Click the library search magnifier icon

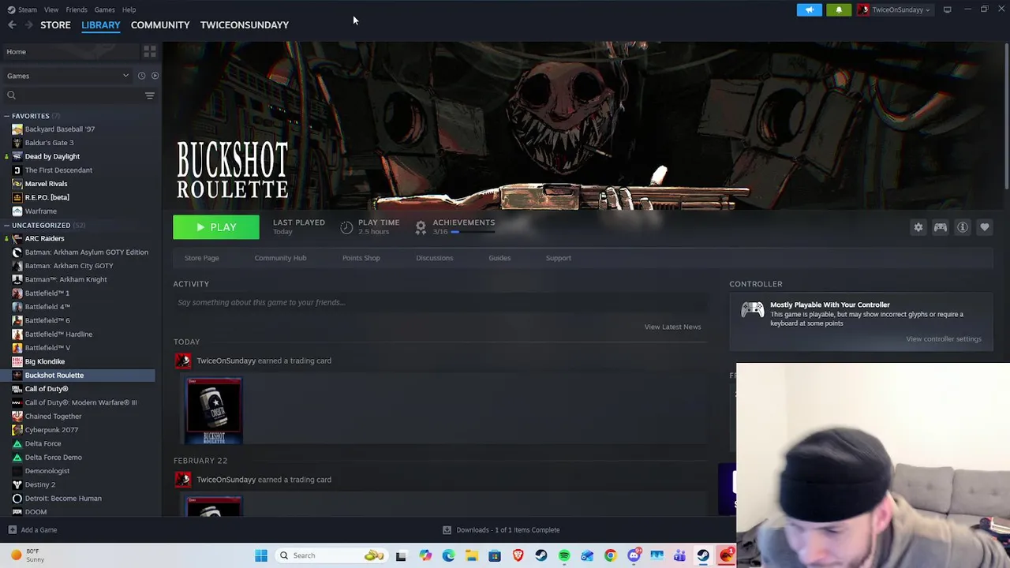pyautogui.click(x=11, y=95)
